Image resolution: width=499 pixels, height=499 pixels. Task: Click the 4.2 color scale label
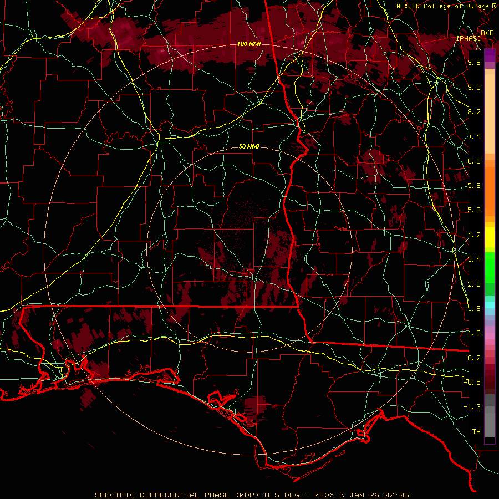[474, 235]
